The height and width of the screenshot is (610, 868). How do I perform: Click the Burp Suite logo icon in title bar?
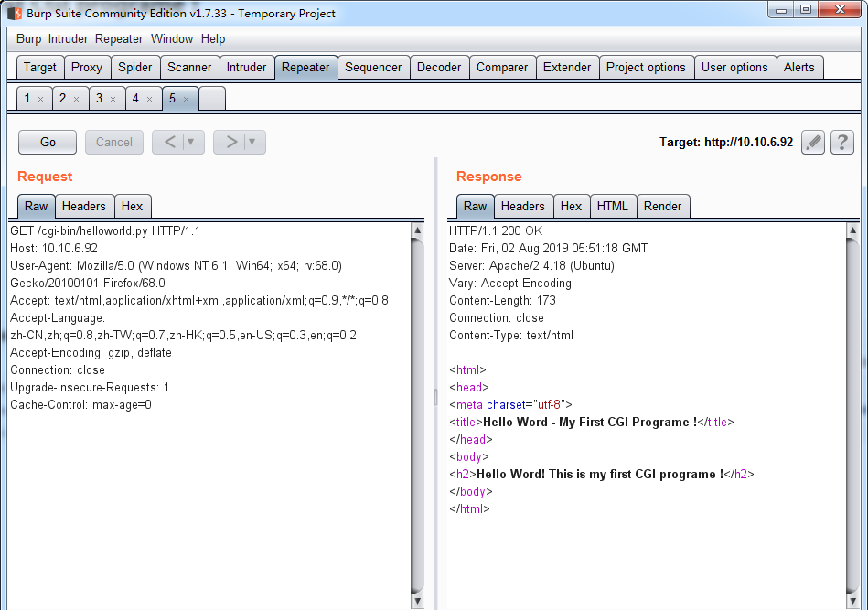pos(15,13)
